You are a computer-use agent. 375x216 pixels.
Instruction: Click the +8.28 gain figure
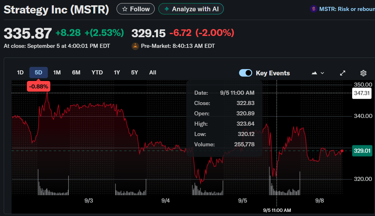[68, 33]
